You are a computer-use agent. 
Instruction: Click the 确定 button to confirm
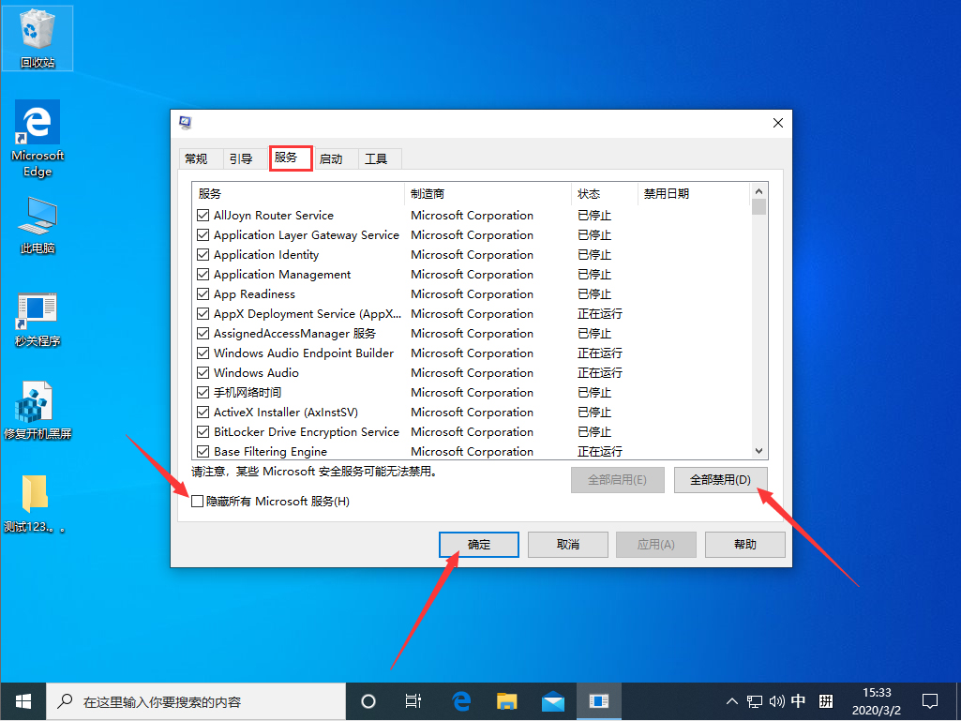click(x=478, y=545)
